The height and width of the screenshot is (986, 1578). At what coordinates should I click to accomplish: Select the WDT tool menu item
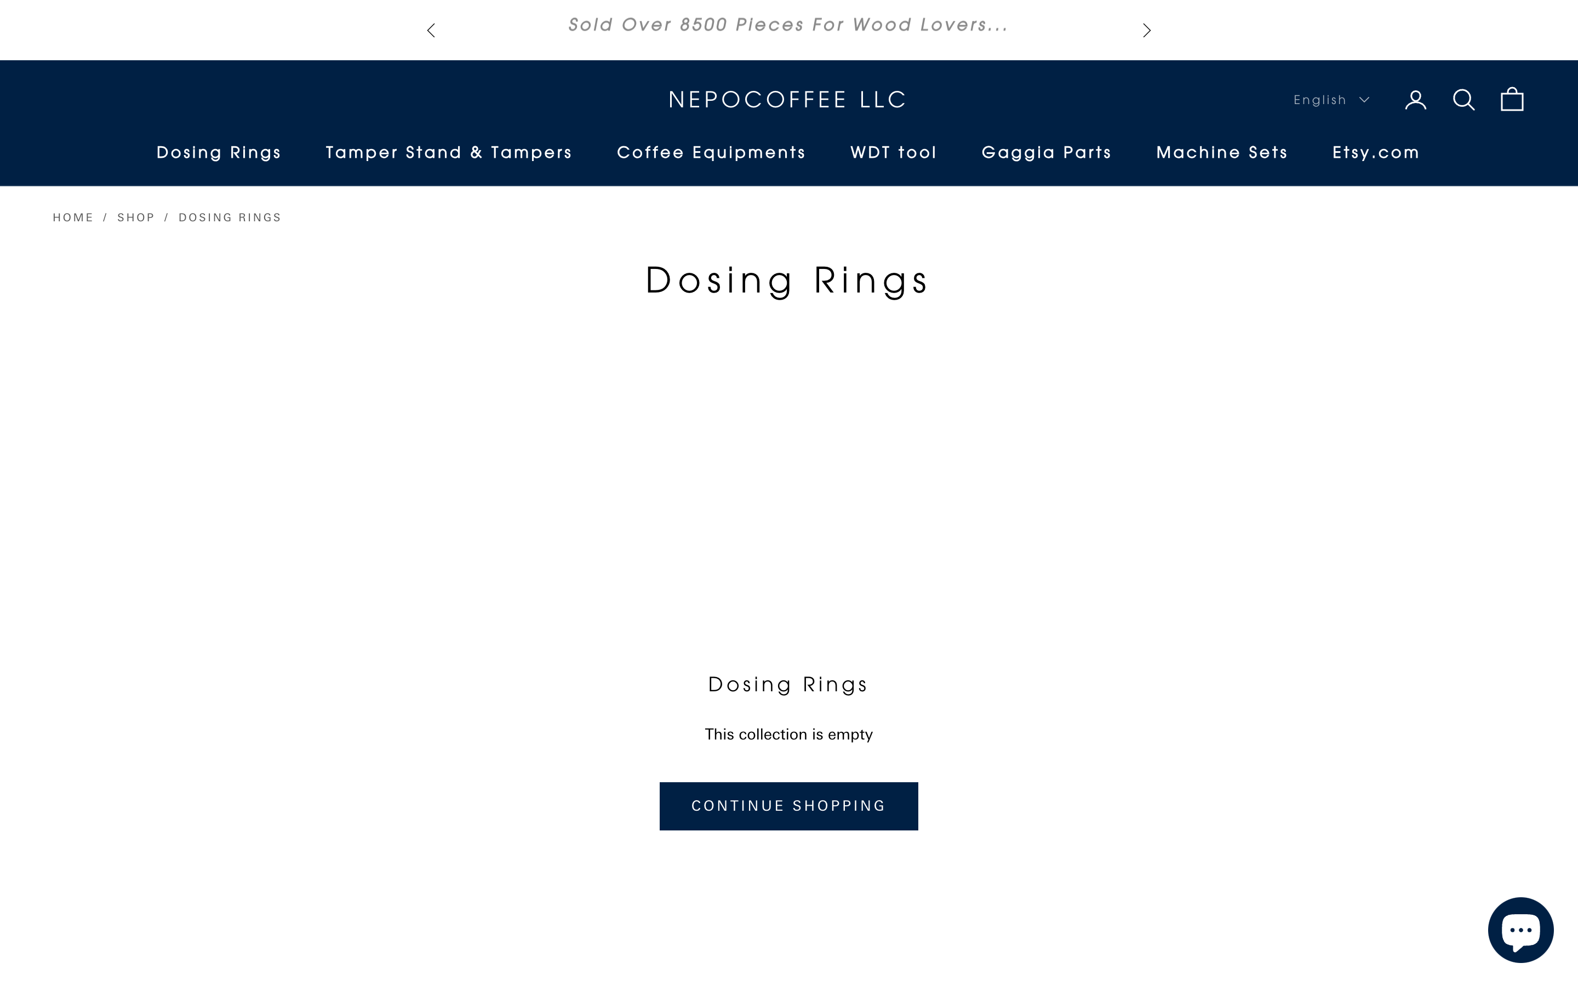click(894, 151)
